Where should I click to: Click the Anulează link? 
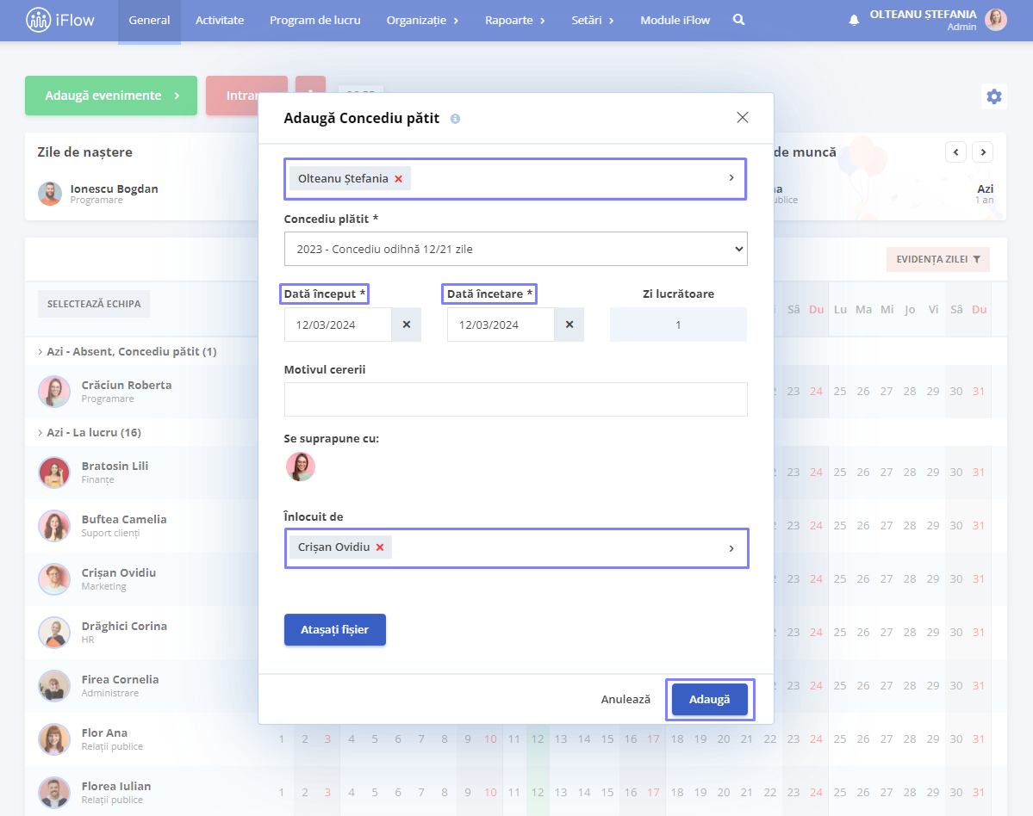click(625, 699)
